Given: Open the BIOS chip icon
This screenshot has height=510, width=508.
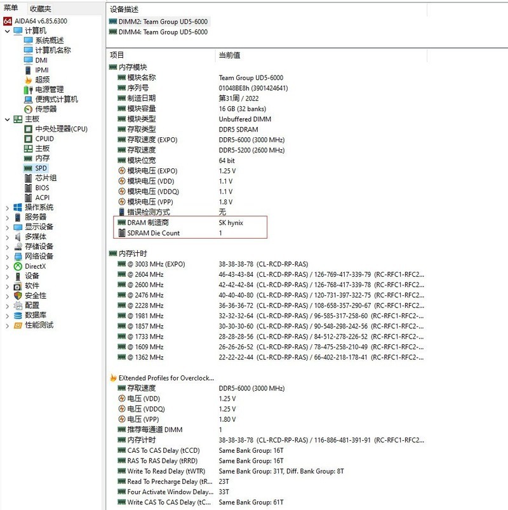Looking at the screenshot, I should [x=29, y=187].
